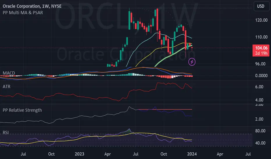Click the Oracle Corporation, 1W, NYSE title
This screenshot has height=159, width=271.
click(32, 6)
